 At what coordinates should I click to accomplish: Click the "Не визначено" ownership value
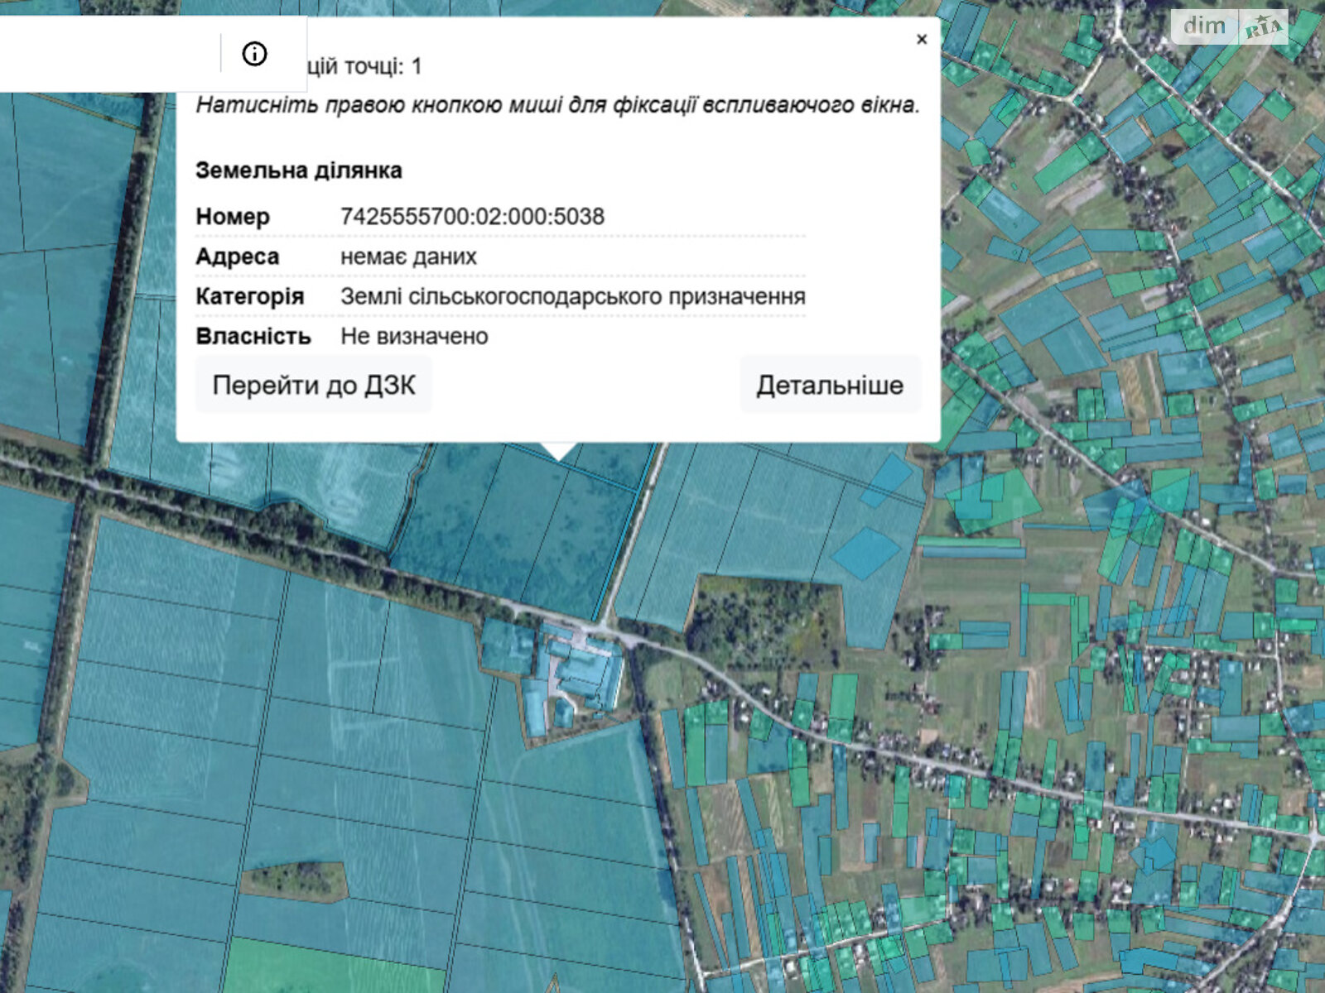pos(414,336)
